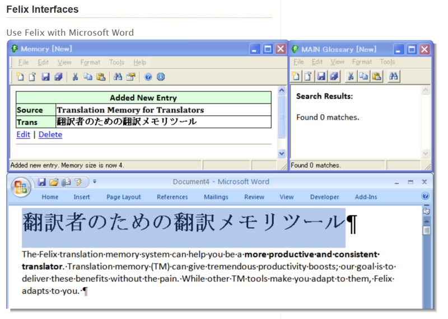Click lightning bolt icon in Word quick access

click(x=78, y=182)
